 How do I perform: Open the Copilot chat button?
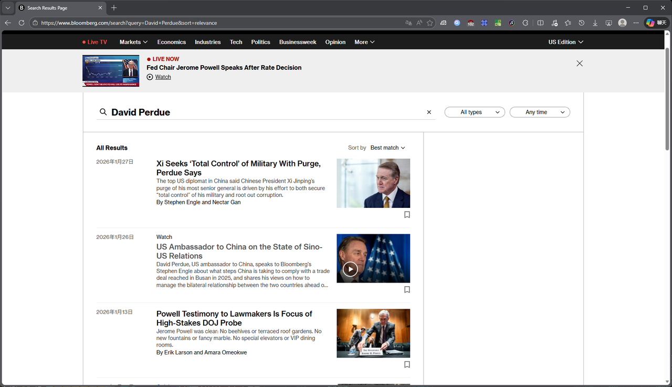(x=656, y=23)
